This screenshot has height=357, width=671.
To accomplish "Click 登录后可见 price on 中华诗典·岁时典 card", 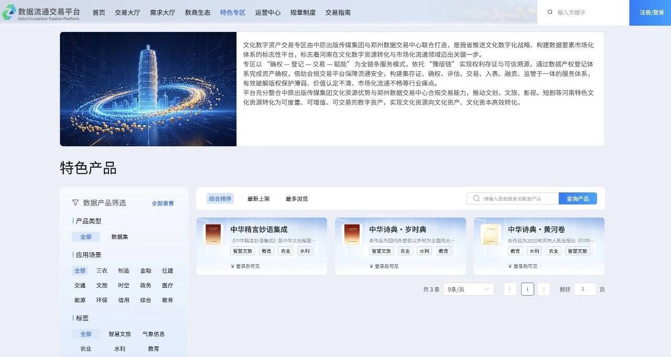I will pos(384,266).
